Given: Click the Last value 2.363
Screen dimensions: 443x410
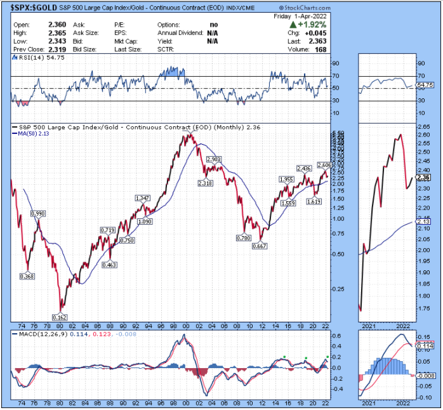Looking at the screenshot, I should click(317, 41).
